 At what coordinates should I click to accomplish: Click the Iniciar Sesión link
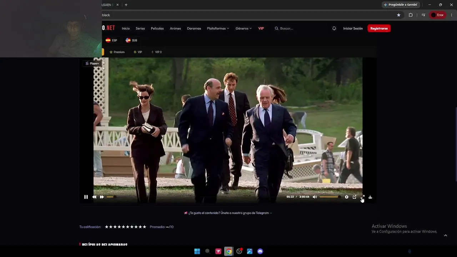pyautogui.click(x=353, y=29)
